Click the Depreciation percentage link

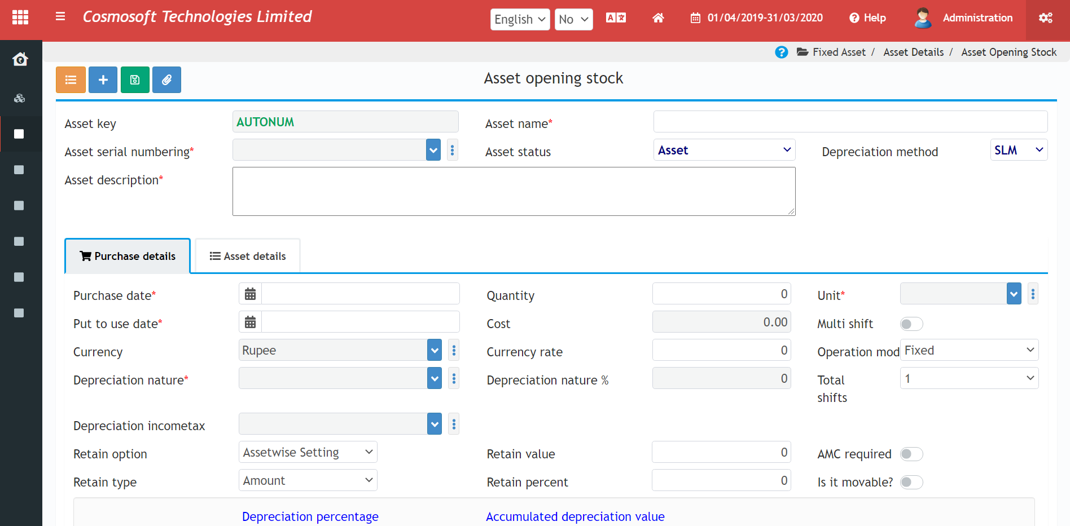310,516
